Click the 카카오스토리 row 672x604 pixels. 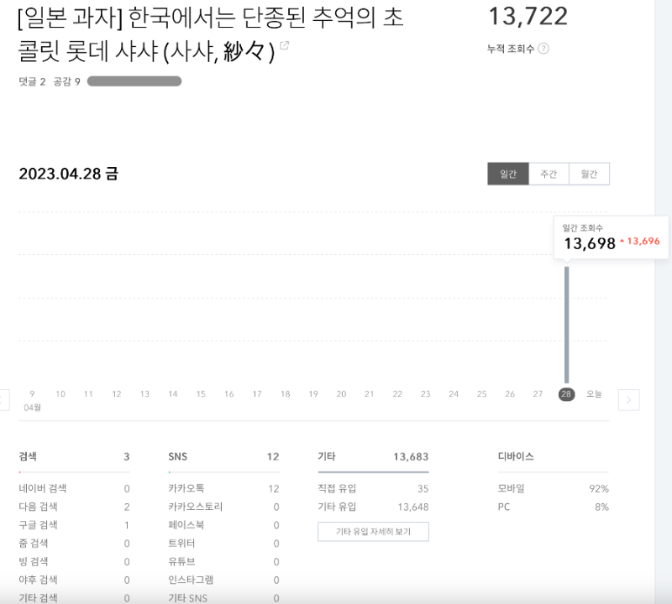223,507
